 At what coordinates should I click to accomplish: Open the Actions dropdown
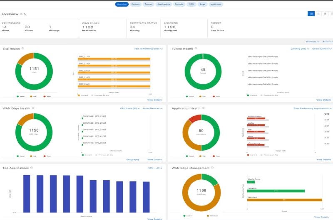[328, 42]
